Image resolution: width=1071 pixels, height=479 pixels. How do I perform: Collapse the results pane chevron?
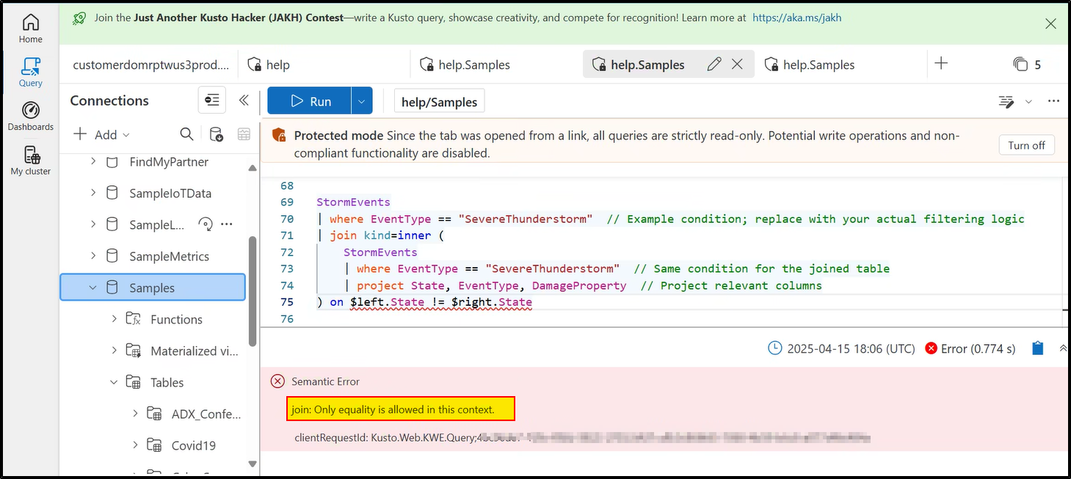(x=1064, y=348)
